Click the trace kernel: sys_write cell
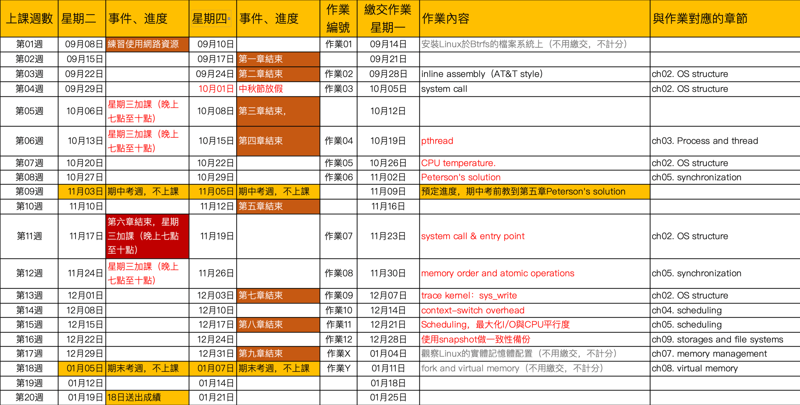Image resolution: width=800 pixels, height=405 pixels. click(469, 296)
